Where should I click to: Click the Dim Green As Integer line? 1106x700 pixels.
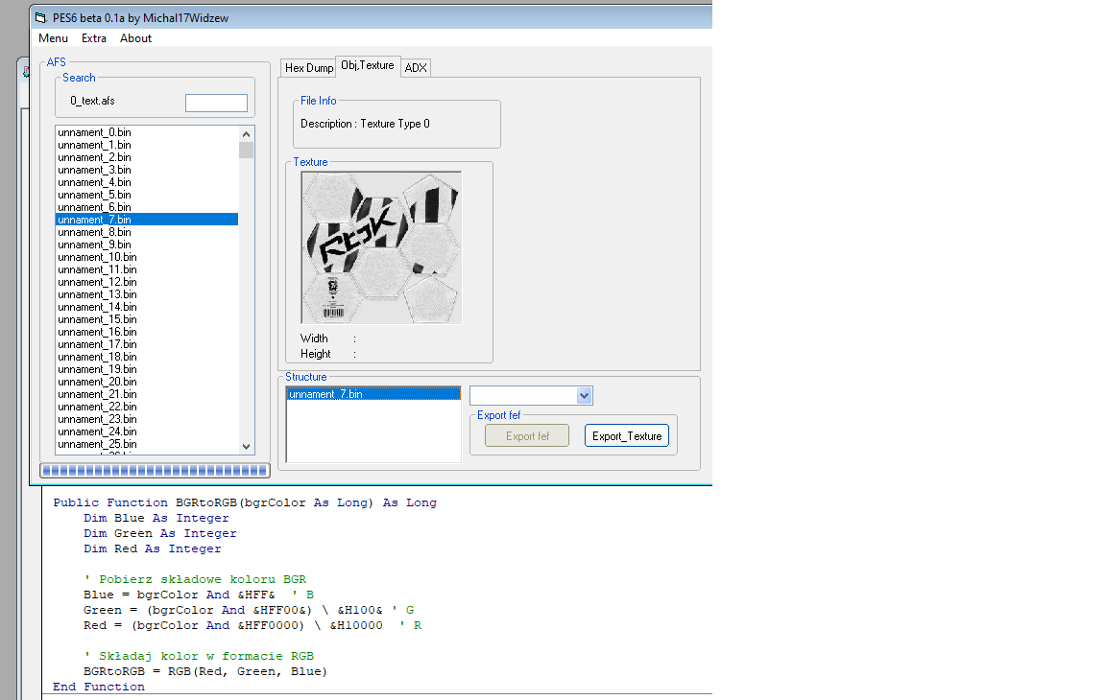pyautogui.click(x=160, y=534)
